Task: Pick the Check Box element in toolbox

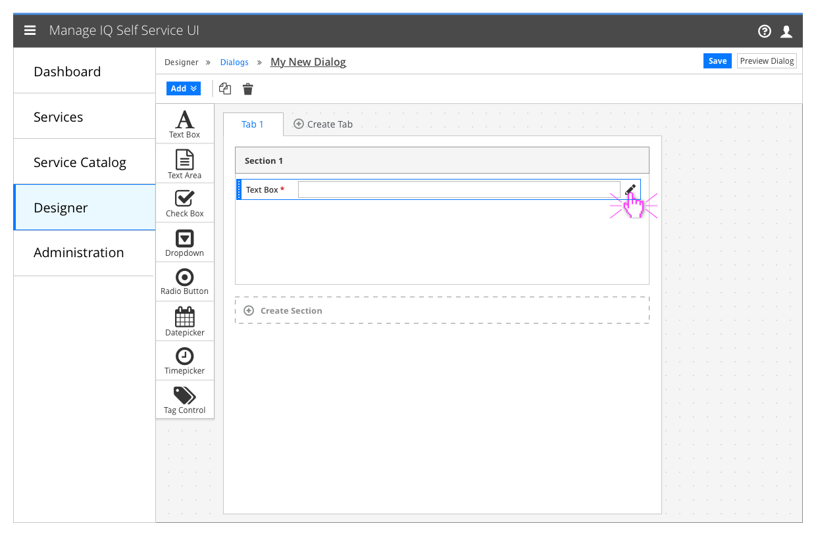Action: pos(184,203)
